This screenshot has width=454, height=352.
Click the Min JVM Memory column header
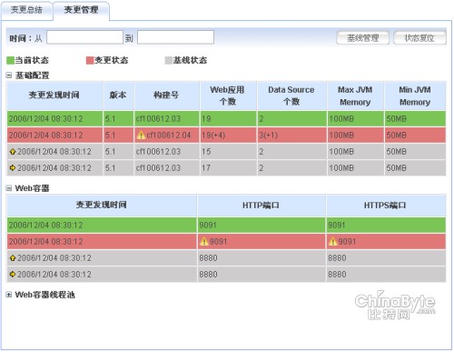pyautogui.click(x=415, y=96)
